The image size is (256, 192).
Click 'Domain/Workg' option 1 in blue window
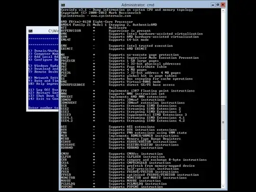pyautogui.click(x=43, y=51)
